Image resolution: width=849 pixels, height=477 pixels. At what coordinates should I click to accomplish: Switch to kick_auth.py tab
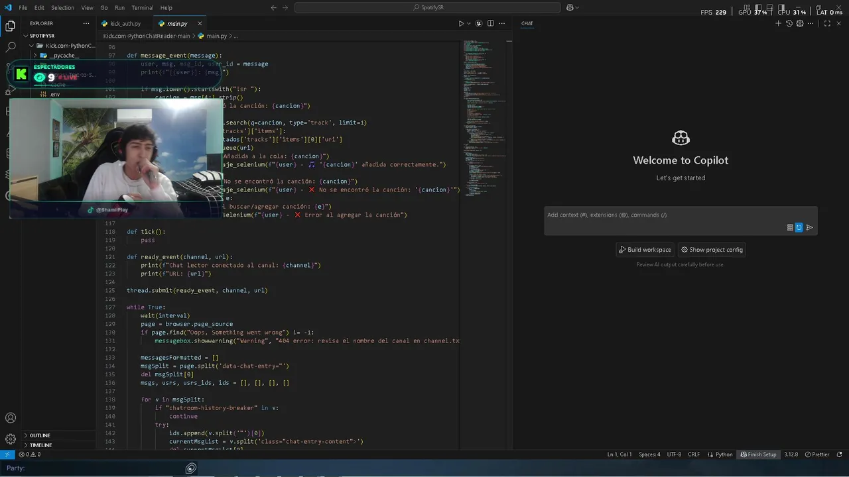125,23
